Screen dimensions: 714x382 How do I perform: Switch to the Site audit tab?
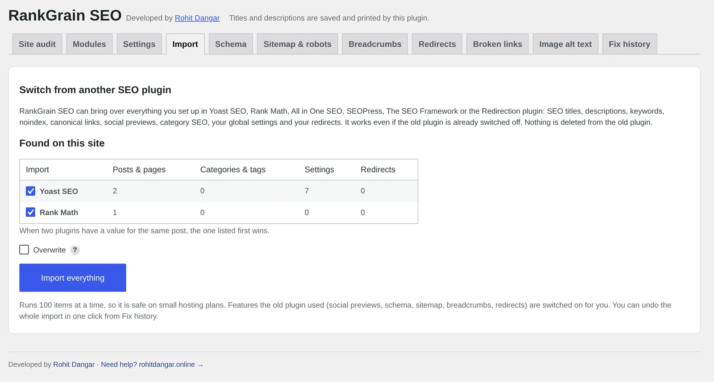pyautogui.click(x=37, y=44)
